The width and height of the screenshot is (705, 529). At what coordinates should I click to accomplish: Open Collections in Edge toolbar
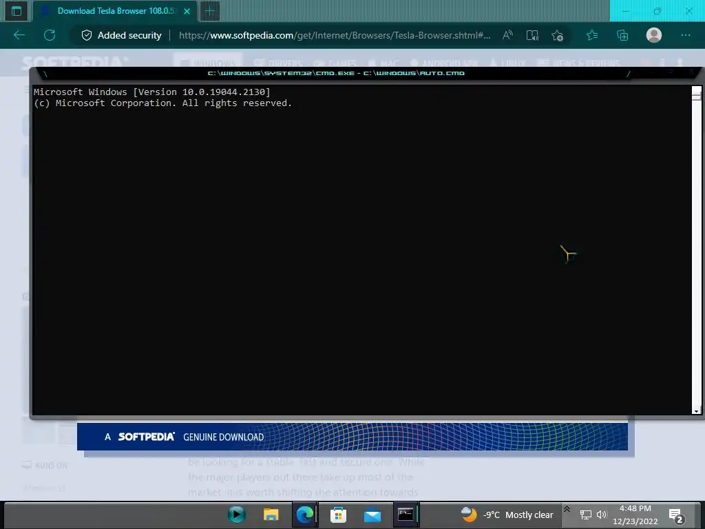coord(622,35)
